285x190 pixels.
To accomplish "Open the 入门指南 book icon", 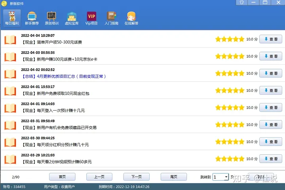I will click(x=111, y=18).
